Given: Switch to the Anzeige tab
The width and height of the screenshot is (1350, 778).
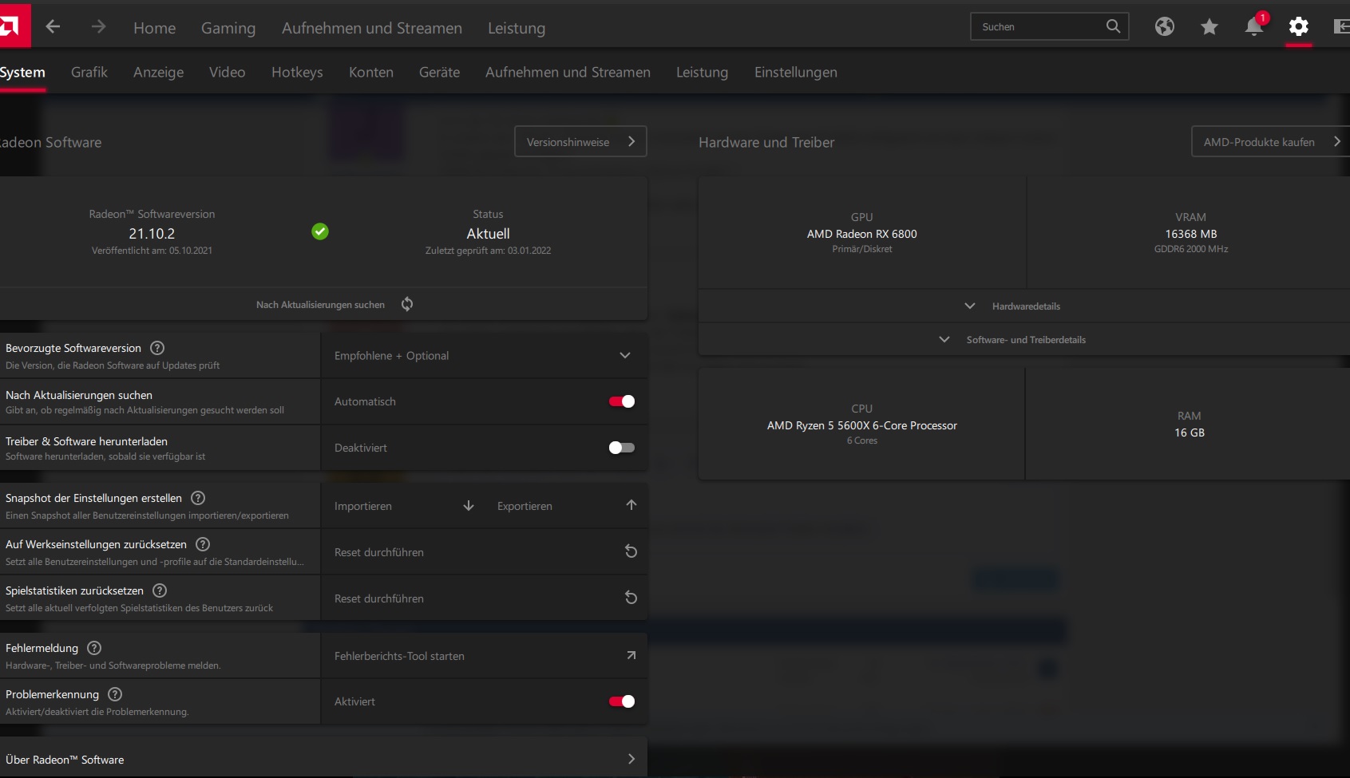Looking at the screenshot, I should (158, 73).
